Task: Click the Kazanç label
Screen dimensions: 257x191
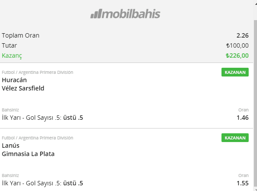Action: (12, 56)
